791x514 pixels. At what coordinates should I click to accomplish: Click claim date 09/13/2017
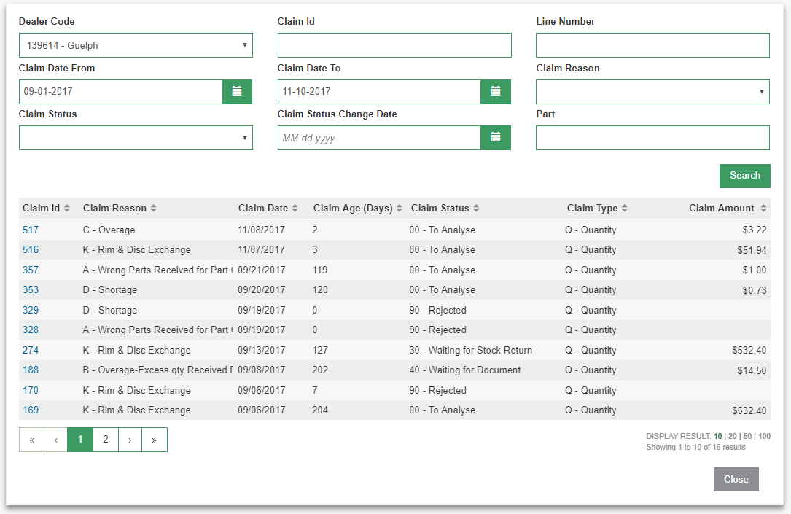[x=261, y=350]
